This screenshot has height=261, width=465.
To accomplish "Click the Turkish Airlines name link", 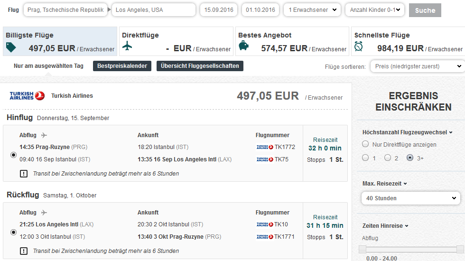I will pos(72,95).
